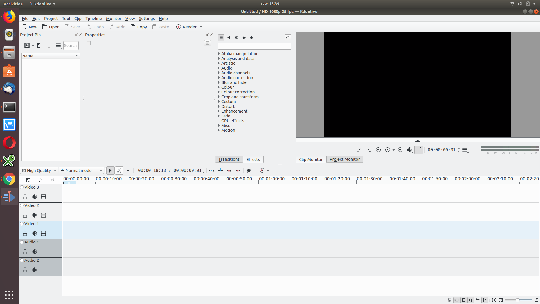Click the insert clip zone in timeline icon

tap(212, 170)
